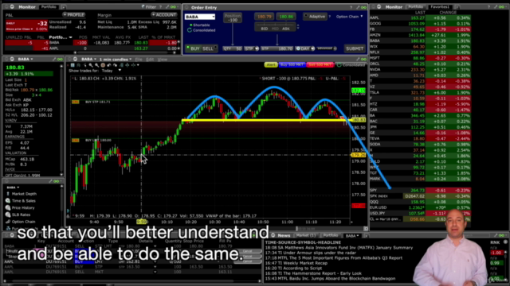This screenshot has width=510, height=286.
Task: Click the crosshair icon in chart toolbar
Action: [127, 65]
